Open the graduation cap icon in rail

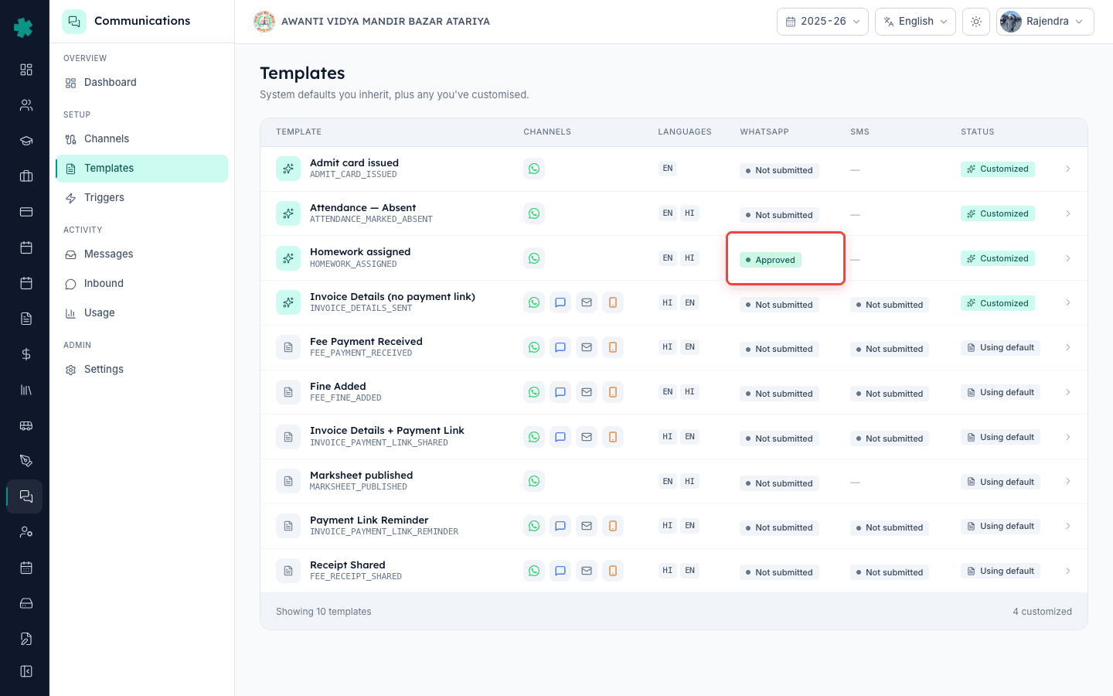pyautogui.click(x=26, y=141)
